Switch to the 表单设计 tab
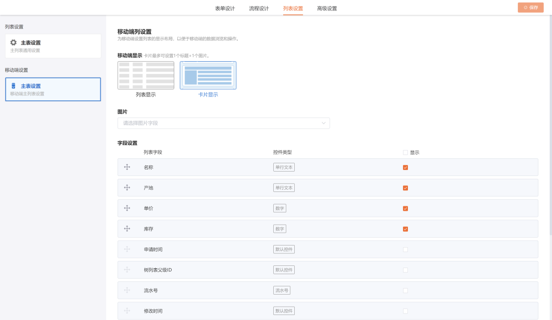The width and height of the screenshot is (552, 320). [225, 8]
